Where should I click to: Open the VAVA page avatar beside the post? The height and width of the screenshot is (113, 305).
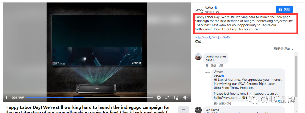pos(199,10)
